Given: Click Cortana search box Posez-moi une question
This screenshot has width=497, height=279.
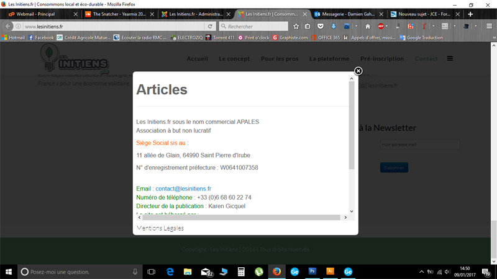Looking at the screenshot, I should click(x=80, y=272).
